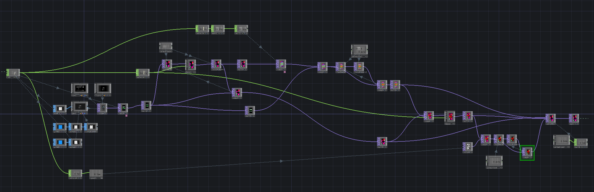594x192 pixels.
Task: Select the geo1 geometry node
Action: [x=79, y=107]
